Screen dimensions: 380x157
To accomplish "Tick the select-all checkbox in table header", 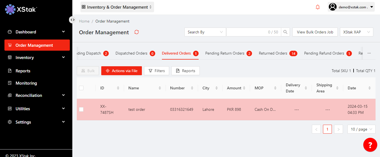I will (81, 88).
